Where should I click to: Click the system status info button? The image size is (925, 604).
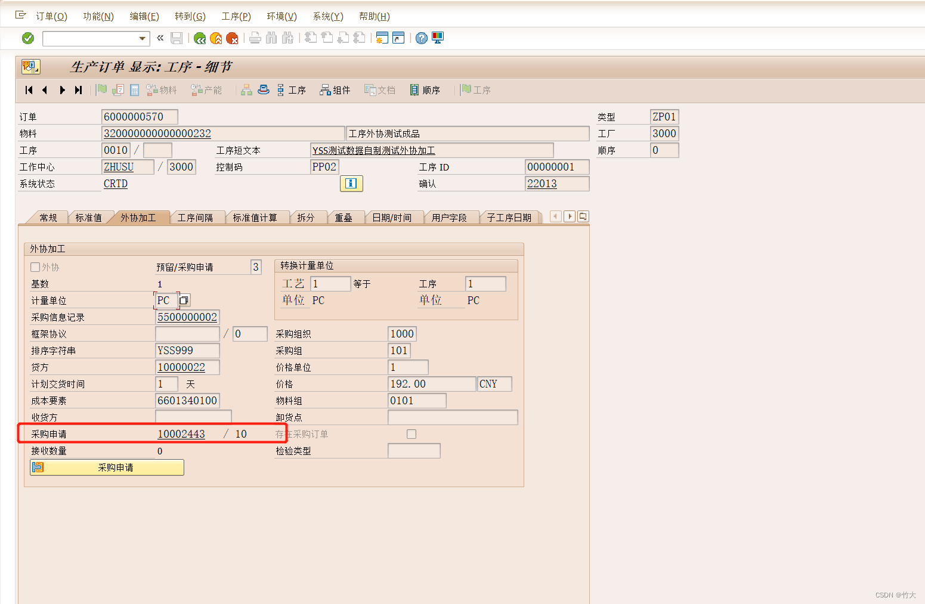351,184
